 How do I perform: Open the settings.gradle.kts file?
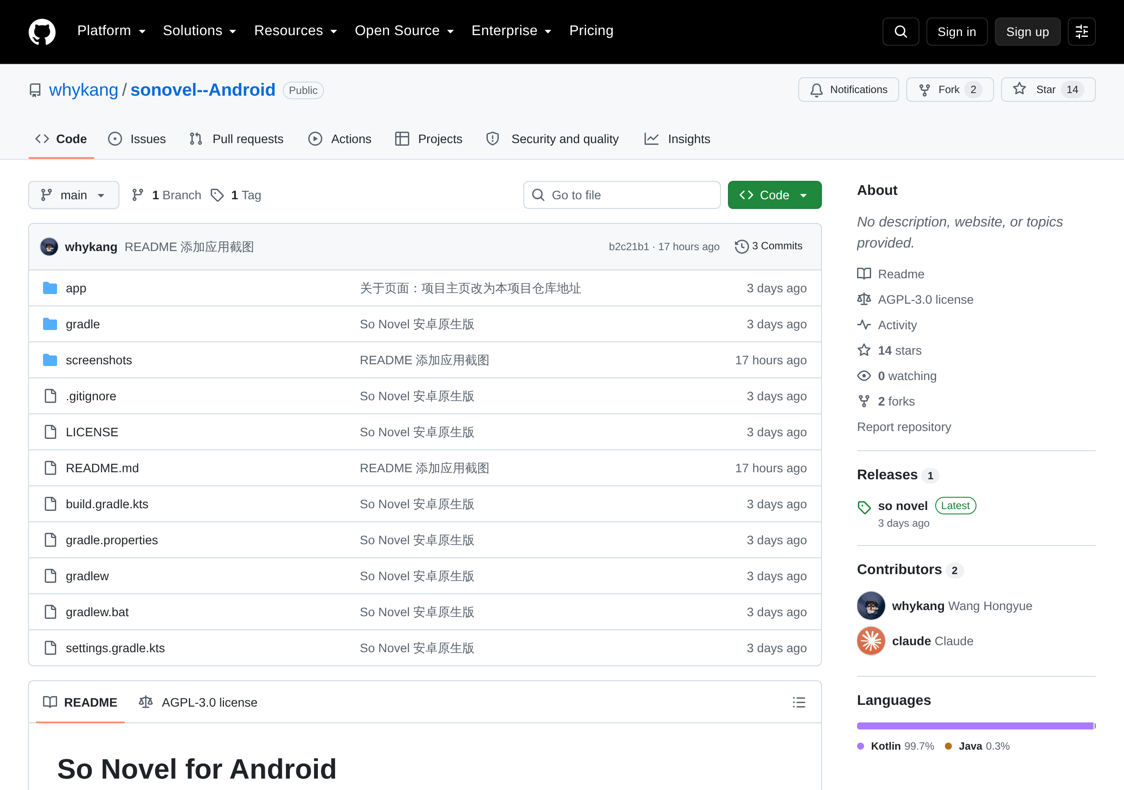pos(115,648)
